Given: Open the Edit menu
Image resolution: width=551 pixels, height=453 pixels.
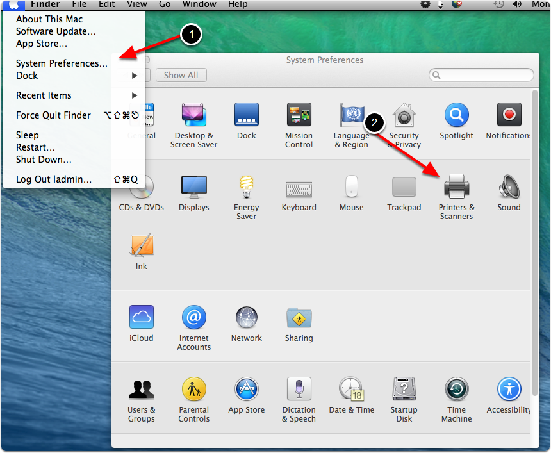Looking at the screenshot, I should click(106, 4).
